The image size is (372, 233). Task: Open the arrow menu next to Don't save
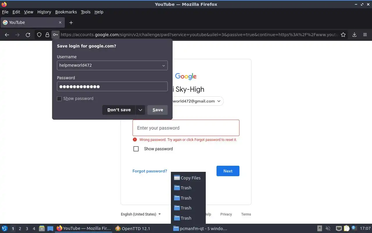(140, 110)
